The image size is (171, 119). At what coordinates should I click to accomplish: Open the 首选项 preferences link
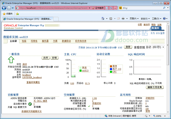pyautogui.click(x=146, y=25)
